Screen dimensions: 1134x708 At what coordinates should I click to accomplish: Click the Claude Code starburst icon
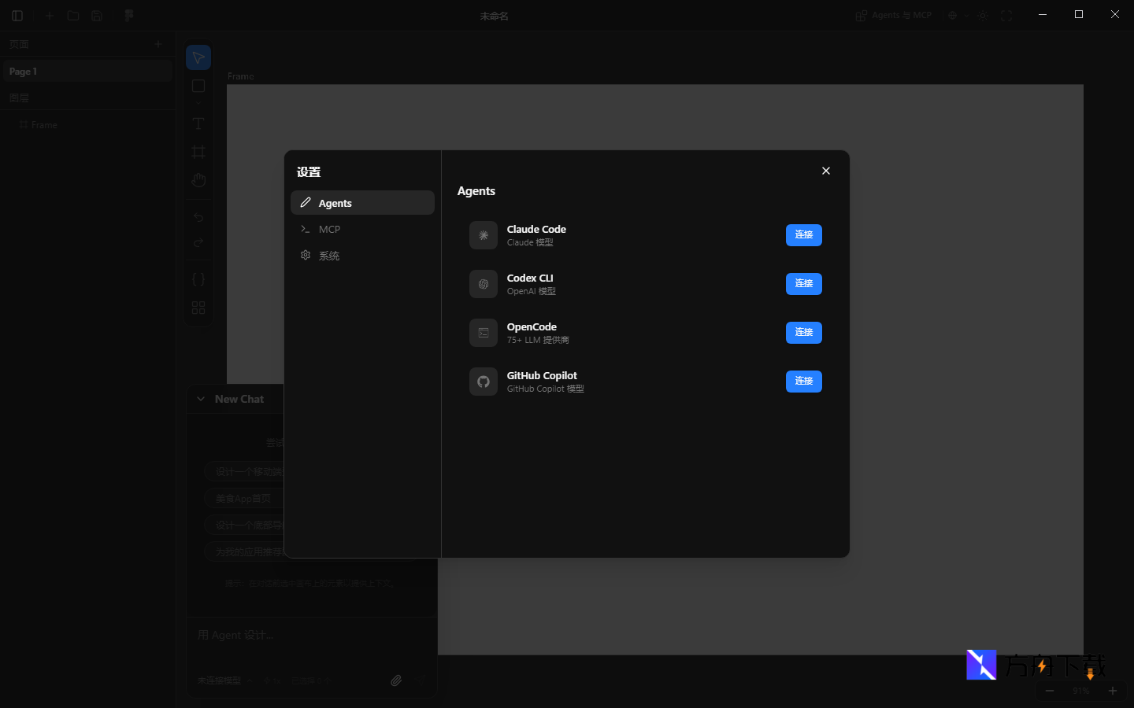[x=484, y=235]
